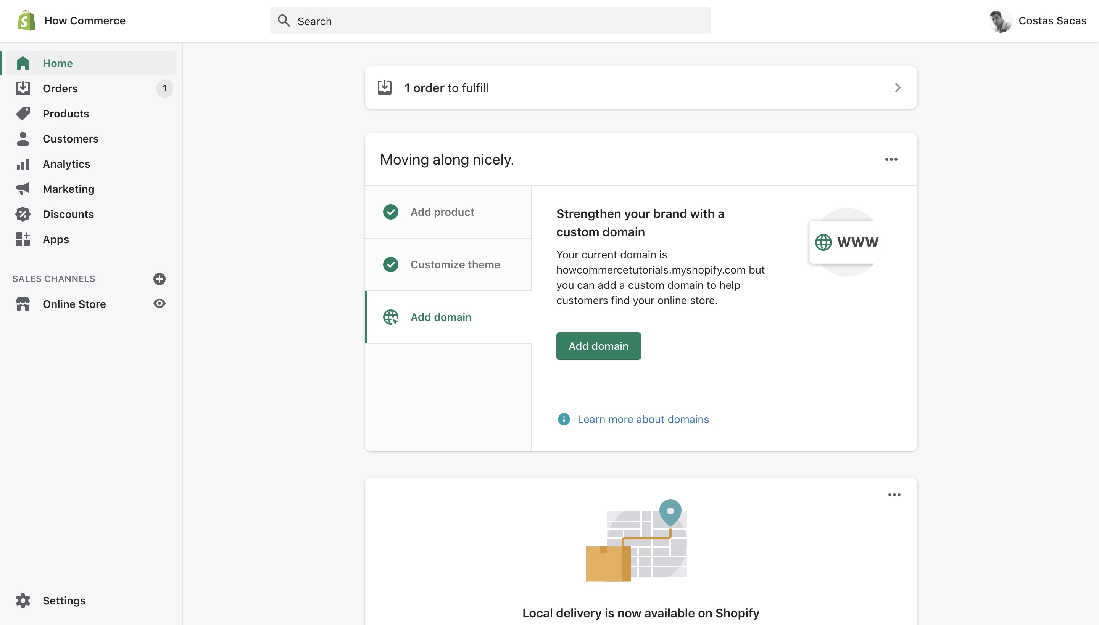Viewport: 1099px width, 625px height.
Task: Select the Add domain step
Action: tap(448, 317)
